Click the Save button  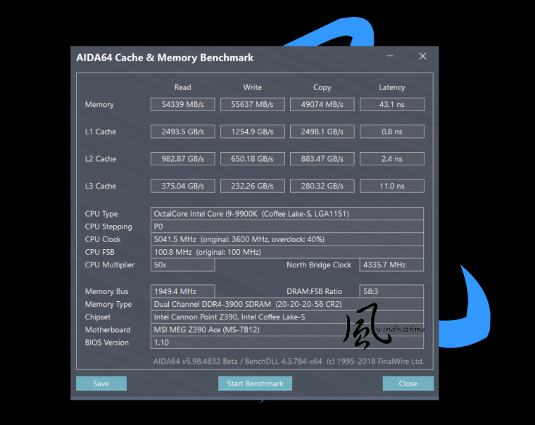[x=101, y=383]
